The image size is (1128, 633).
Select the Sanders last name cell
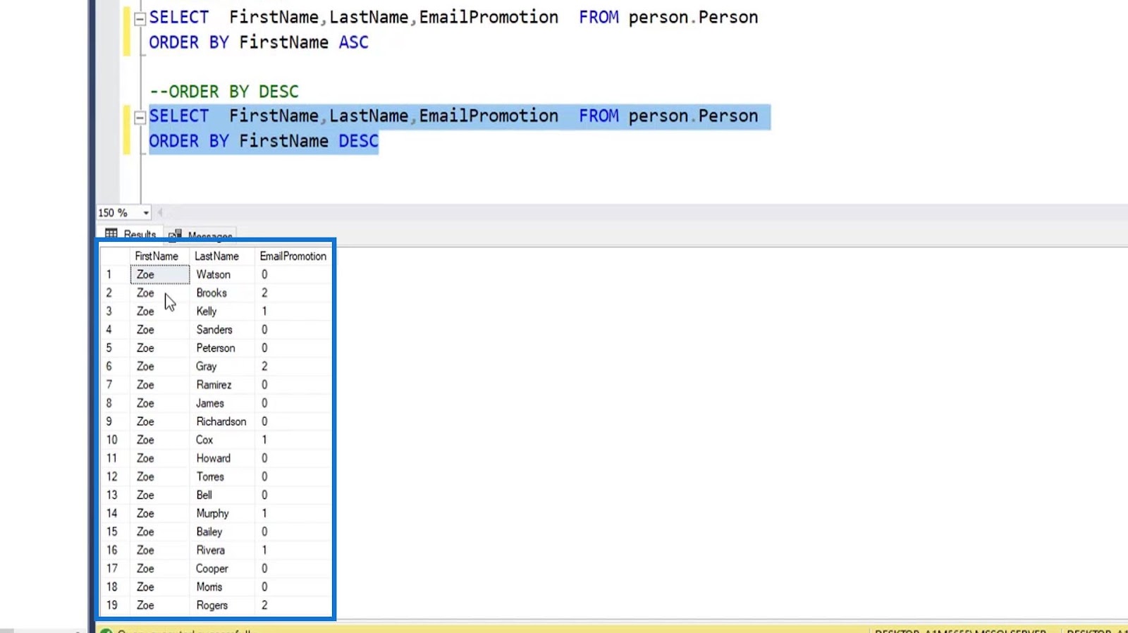(222, 329)
